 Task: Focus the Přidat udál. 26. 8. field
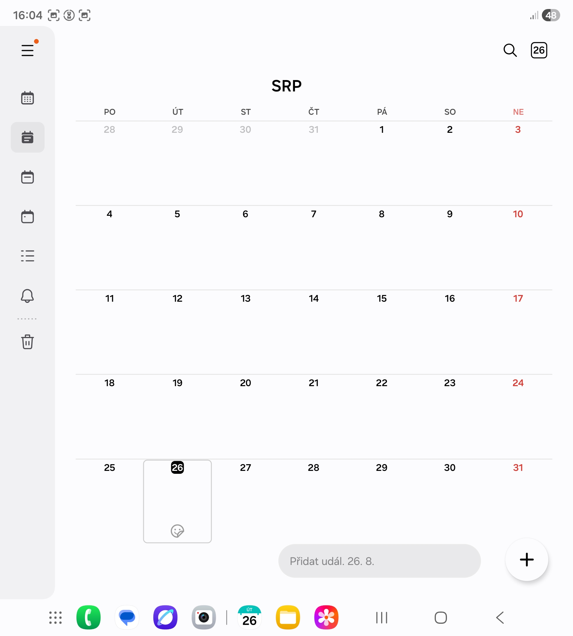click(379, 561)
